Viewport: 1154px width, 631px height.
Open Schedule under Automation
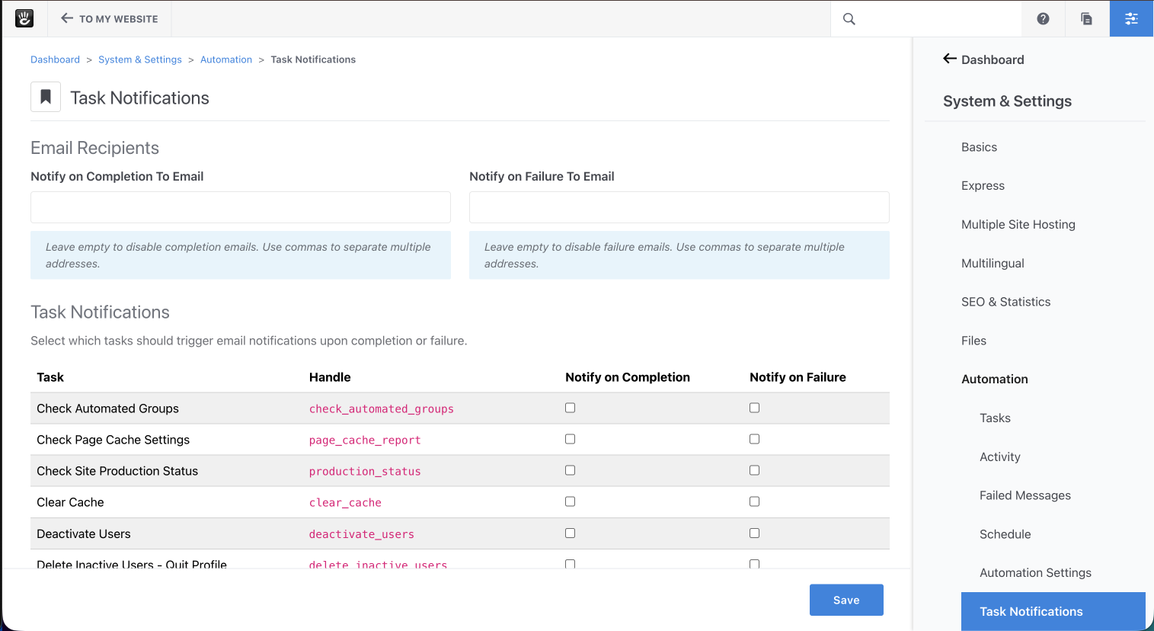click(x=1005, y=534)
